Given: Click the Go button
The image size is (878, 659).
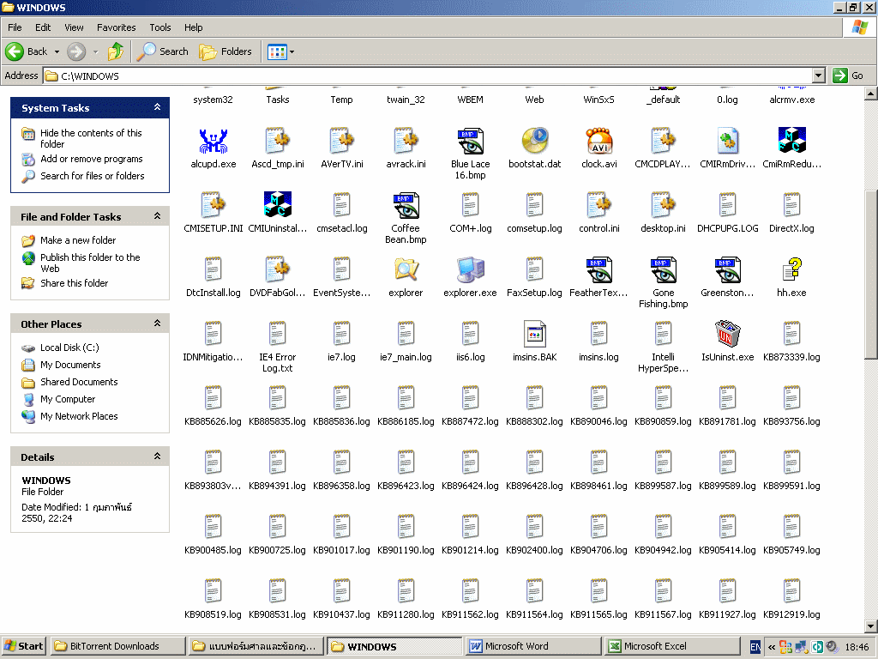Looking at the screenshot, I should 849,76.
